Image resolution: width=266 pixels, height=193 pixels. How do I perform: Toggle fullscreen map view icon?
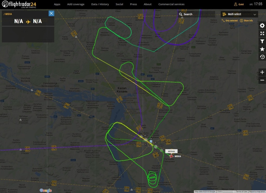[x=262, y=33]
